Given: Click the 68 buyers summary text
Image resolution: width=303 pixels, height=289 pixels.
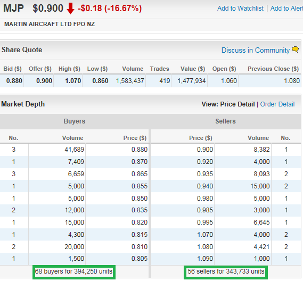Looking at the screenshot, I should pyautogui.click(x=74, y=271).
